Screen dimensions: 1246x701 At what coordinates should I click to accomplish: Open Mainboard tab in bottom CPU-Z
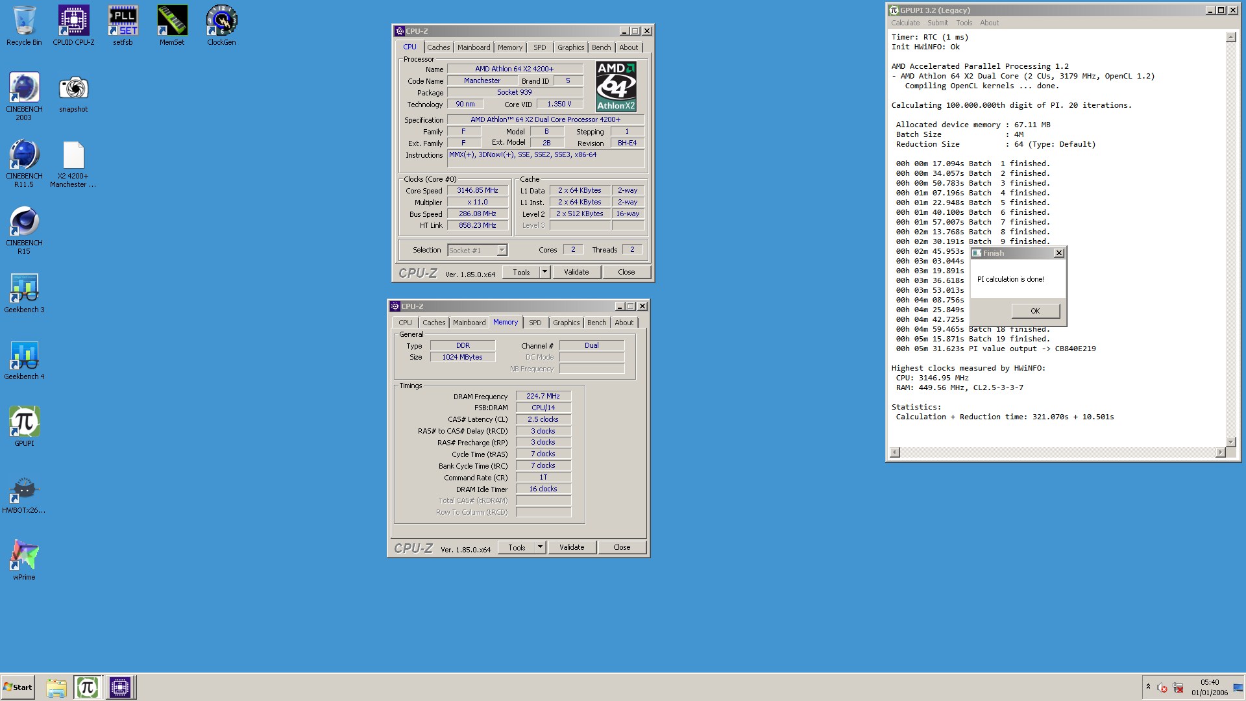coord(469,323)
